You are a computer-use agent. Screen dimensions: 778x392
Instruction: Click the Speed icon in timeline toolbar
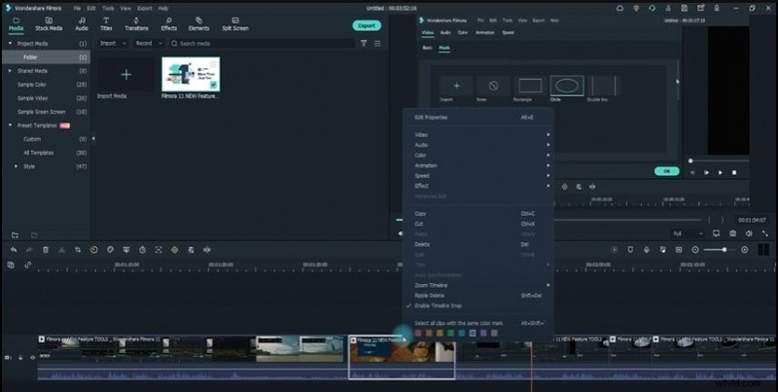pyautogui.click(x=93, y=250)
